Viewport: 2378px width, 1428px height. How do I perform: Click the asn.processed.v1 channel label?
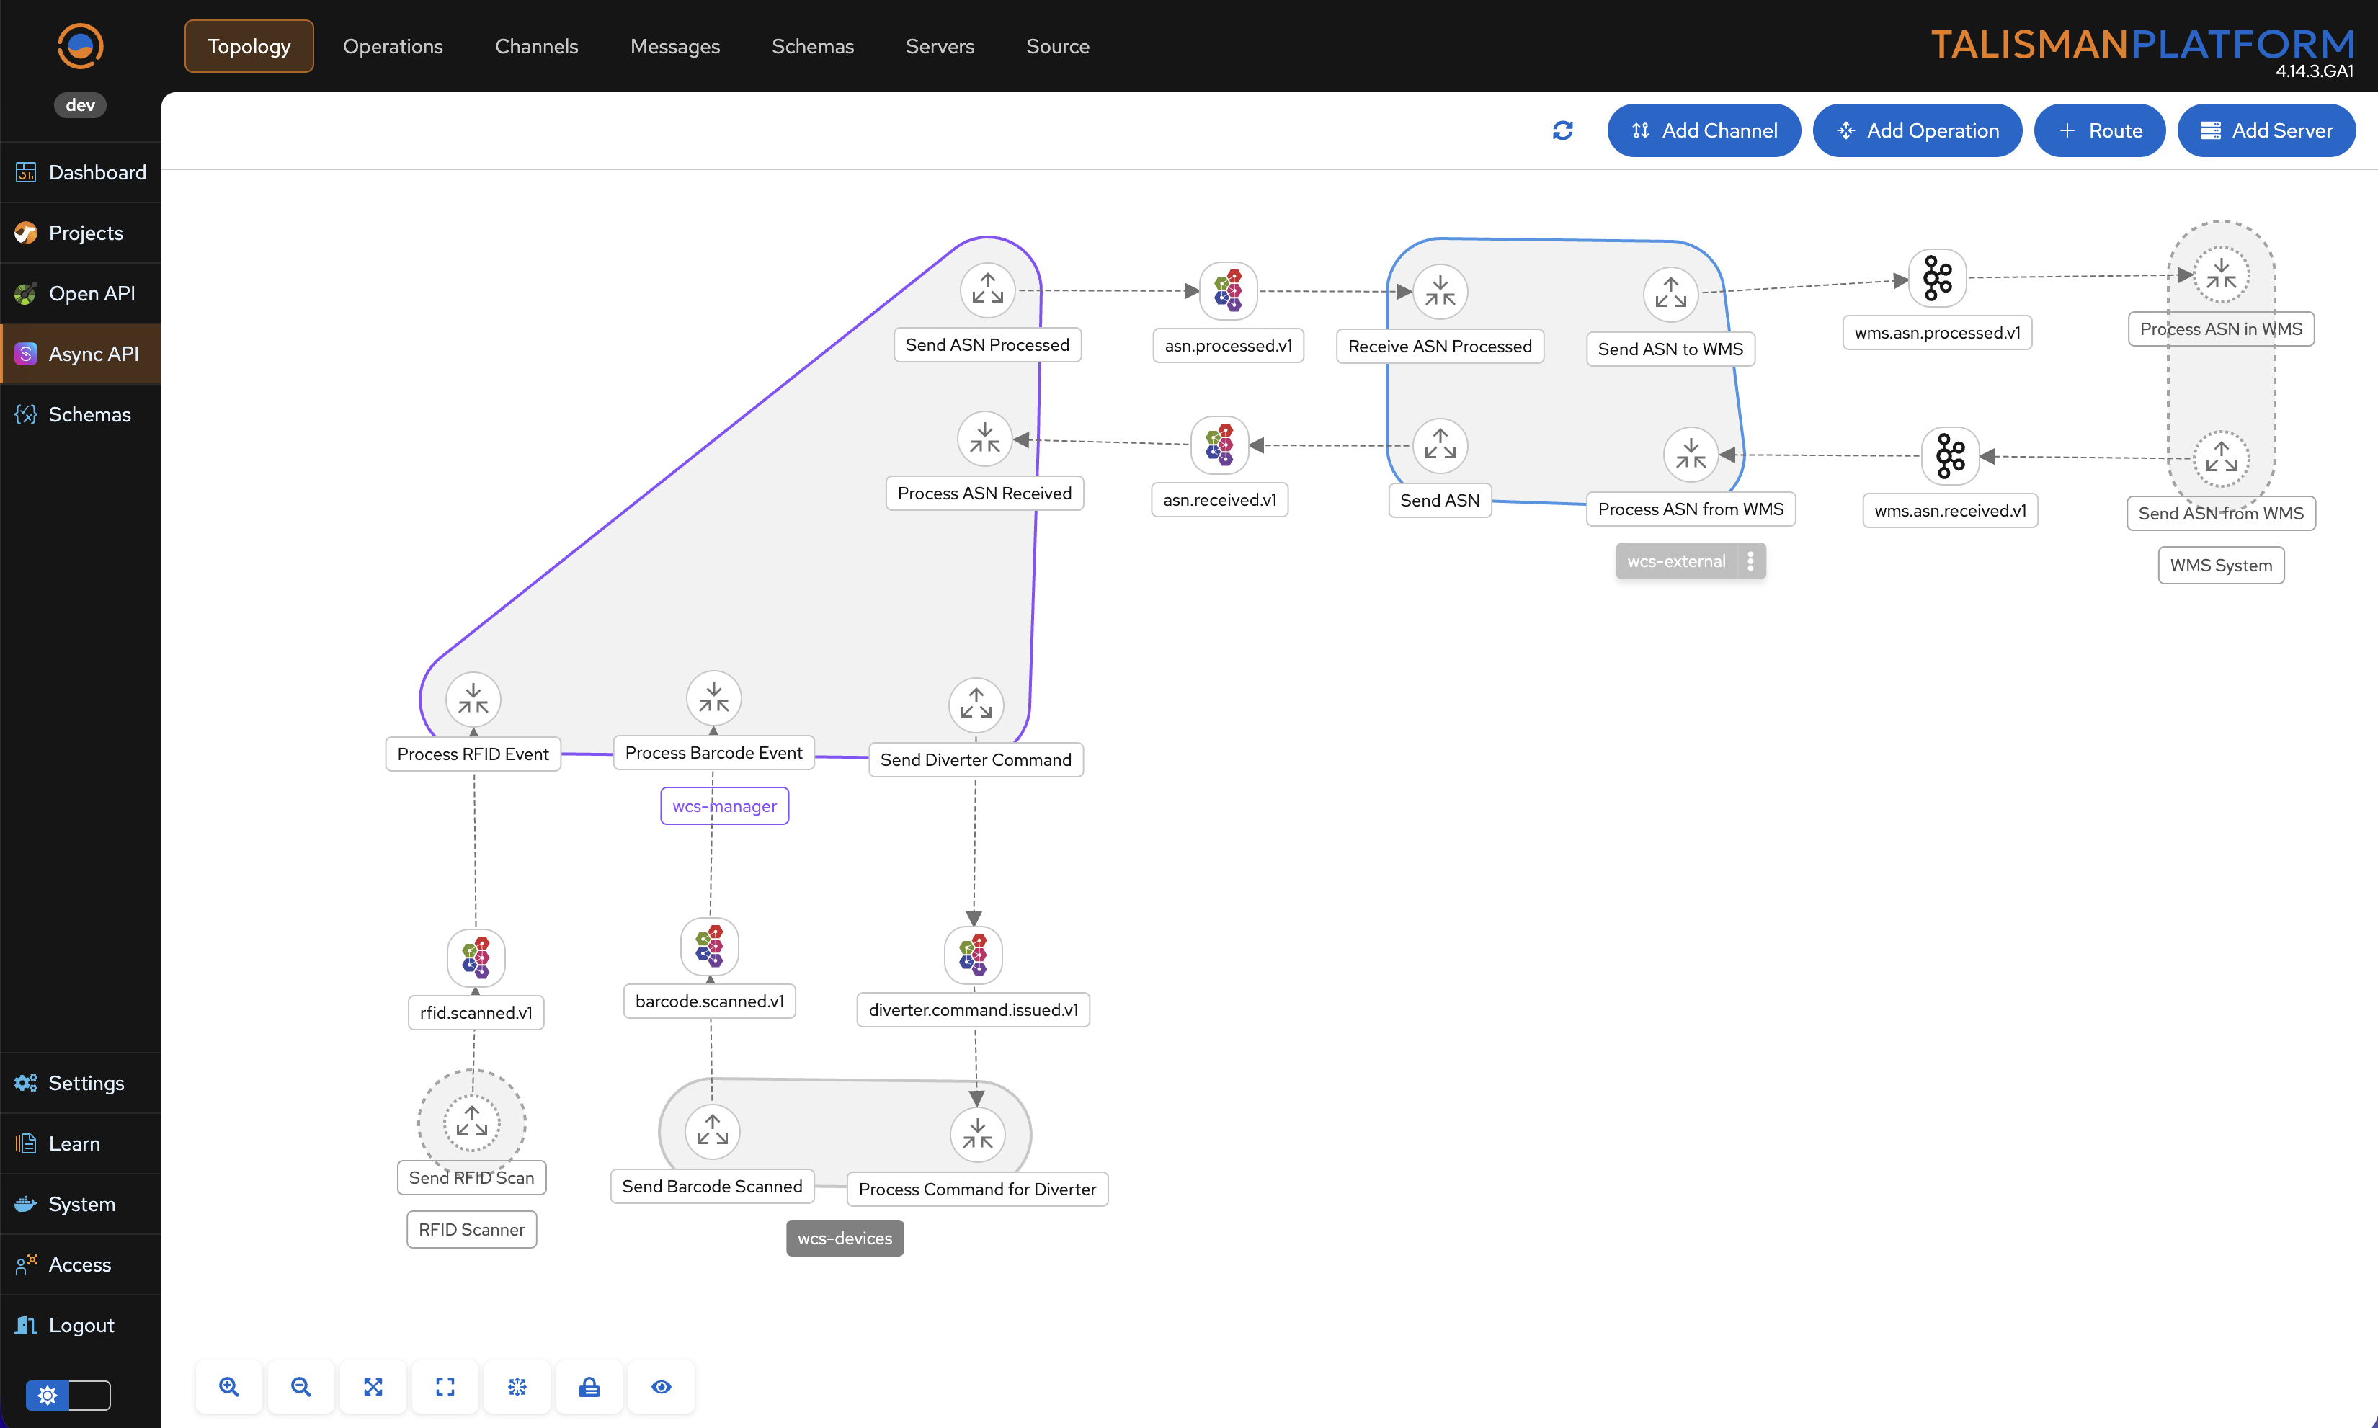pyautogui.click(x=1228, y=345)
